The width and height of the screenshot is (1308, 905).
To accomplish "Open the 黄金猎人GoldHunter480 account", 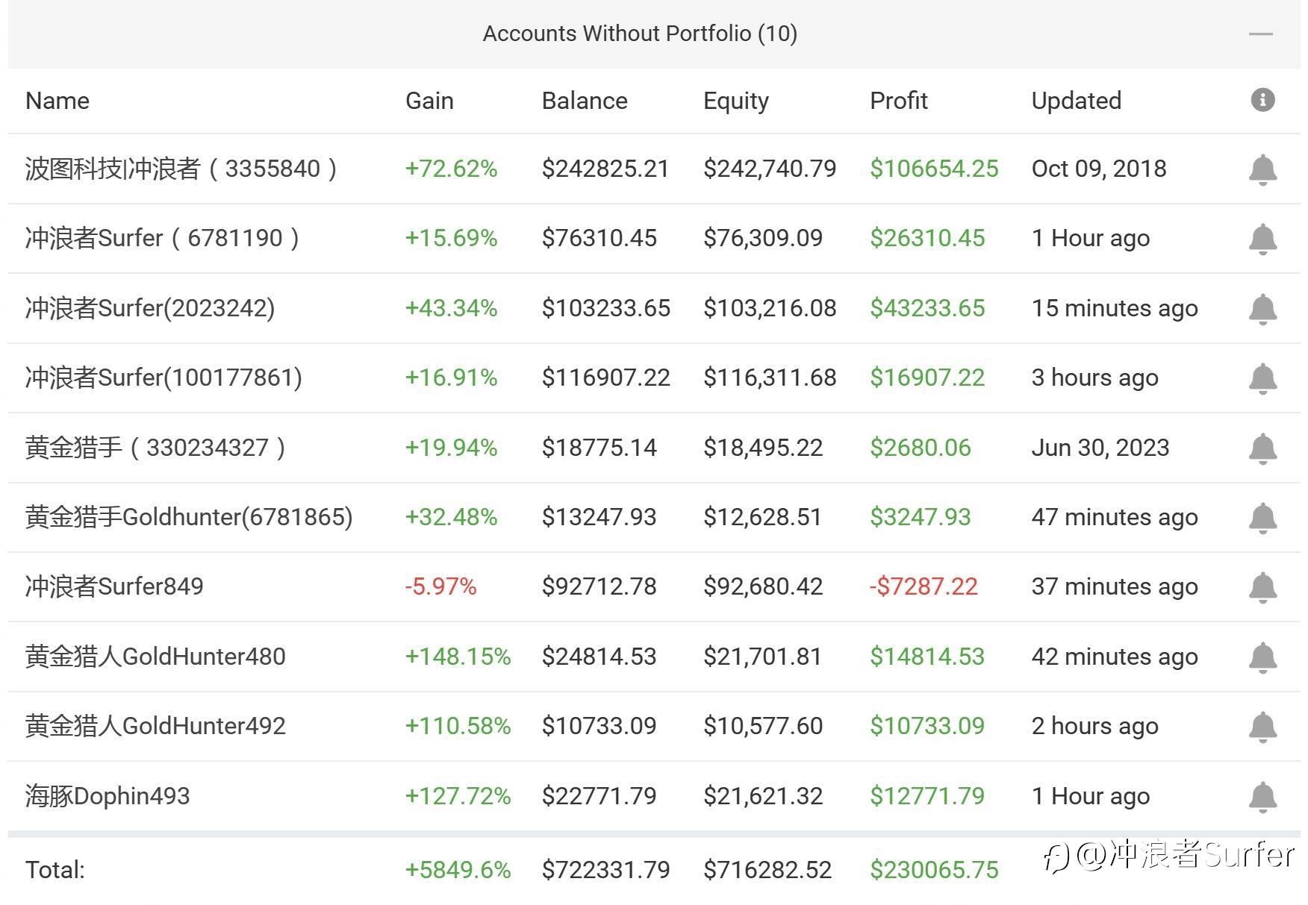I will tap(155, 657).
